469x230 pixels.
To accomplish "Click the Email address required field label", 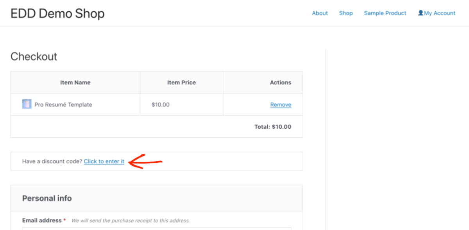I will [x=44, y=220].
